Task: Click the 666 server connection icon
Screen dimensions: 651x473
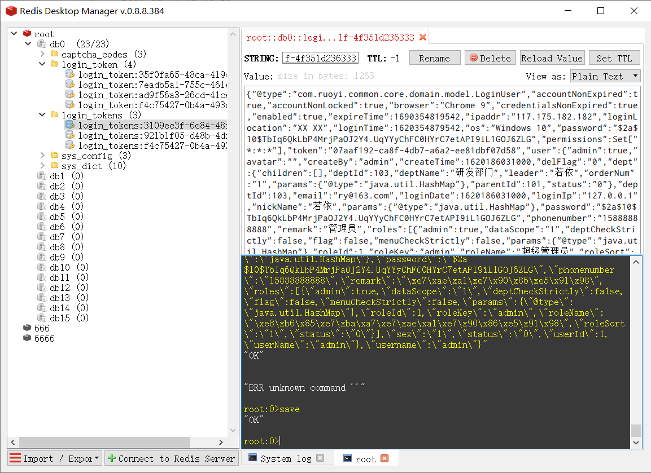Action: click(28, 328)
